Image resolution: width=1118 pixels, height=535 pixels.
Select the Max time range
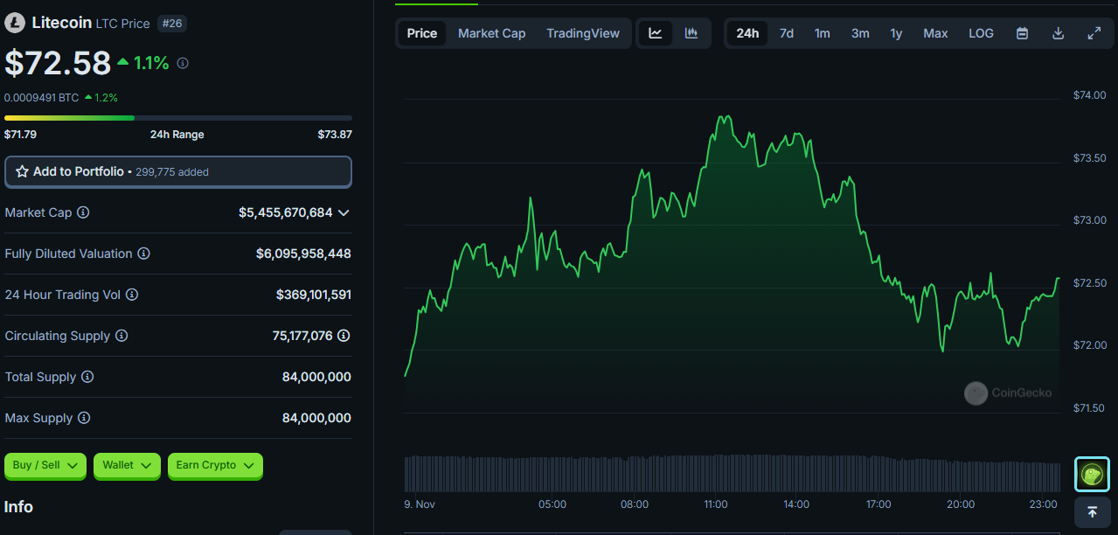(935, 33)
